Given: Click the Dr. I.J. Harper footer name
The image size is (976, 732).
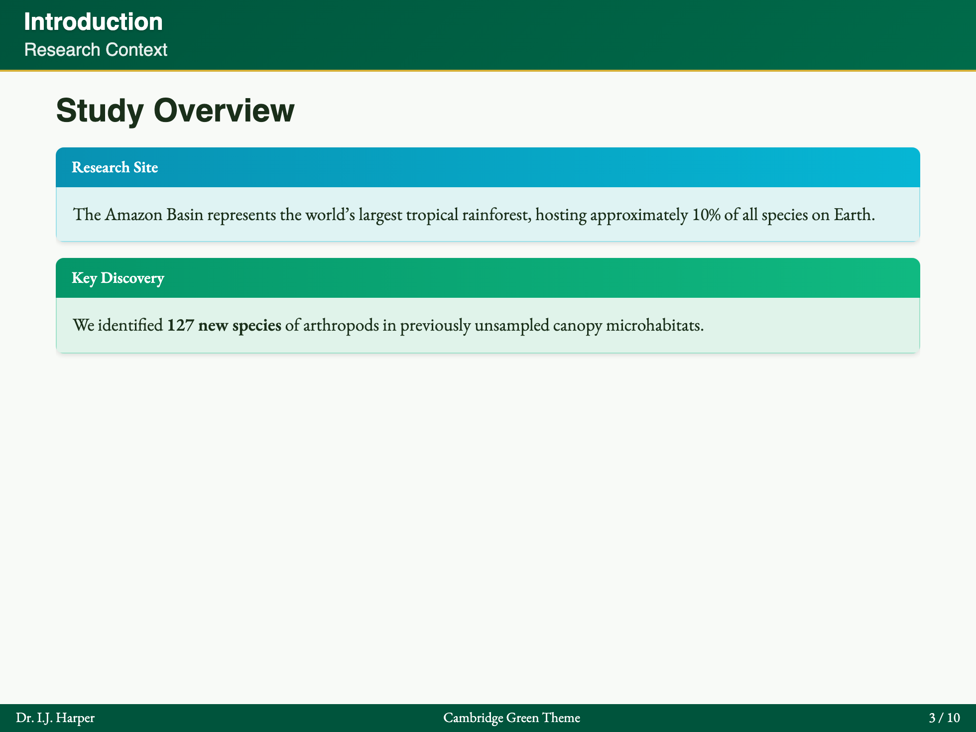Looking at the screenshot, I should 55,718.
